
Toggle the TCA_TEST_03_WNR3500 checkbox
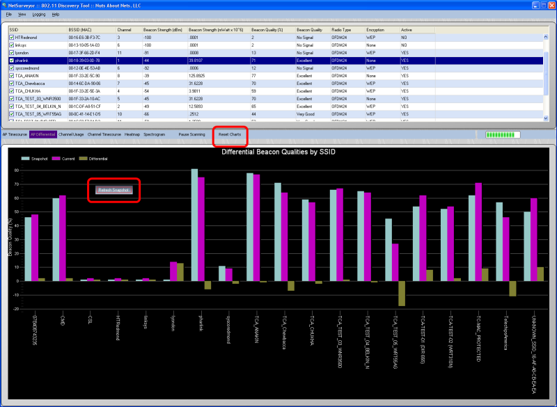tap(12, 99)
